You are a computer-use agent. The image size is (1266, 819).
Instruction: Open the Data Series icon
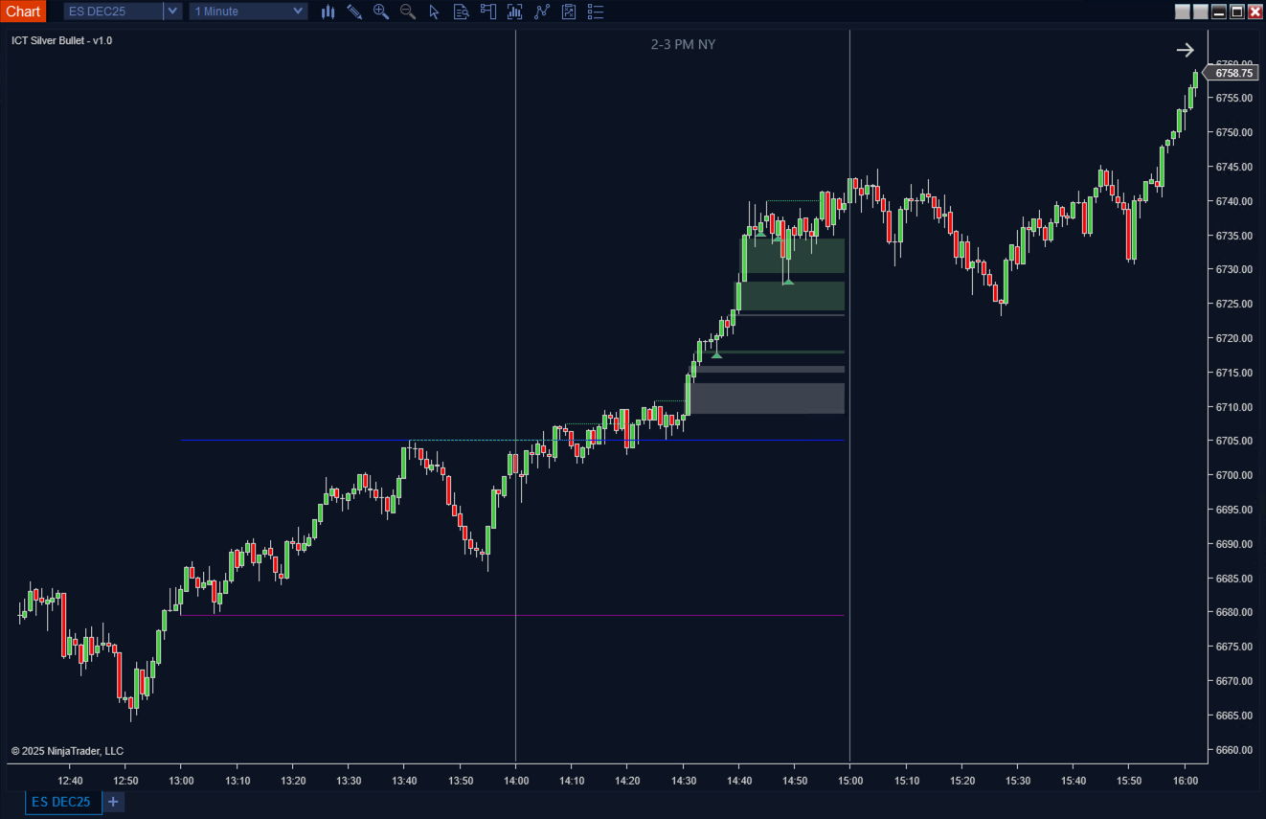[x=514, y=11]
